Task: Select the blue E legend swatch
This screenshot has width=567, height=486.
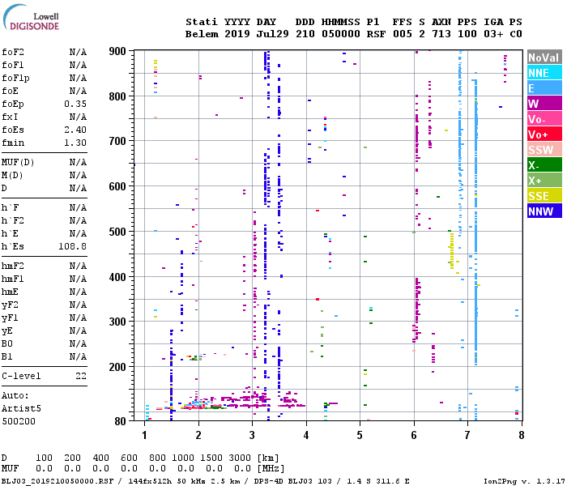Action: pos(544,88)
